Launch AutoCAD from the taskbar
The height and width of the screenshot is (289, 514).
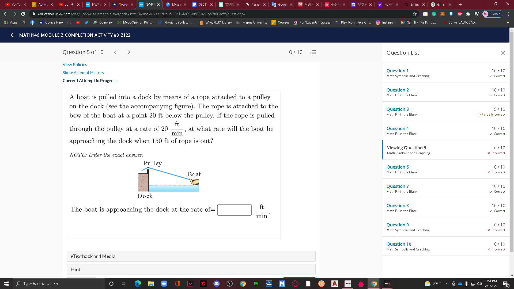335,284
